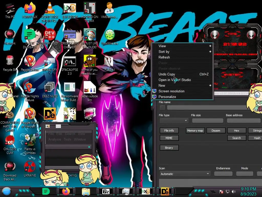Click the File name input field
This screenshot has height=197, width=262.
pos(207,107)
